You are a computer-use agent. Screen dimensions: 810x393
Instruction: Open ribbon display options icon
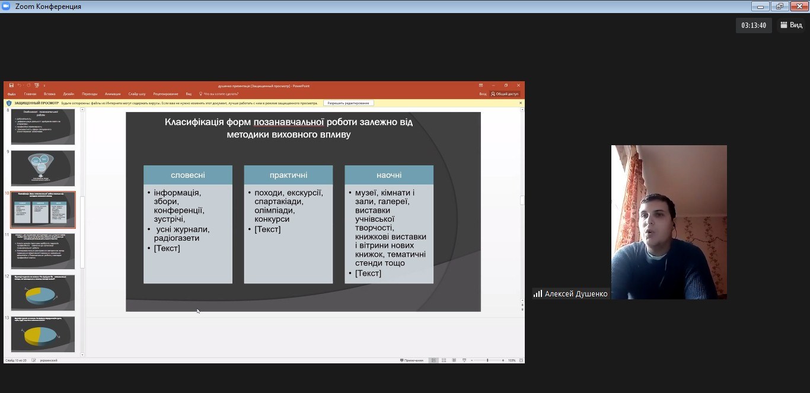481,85
